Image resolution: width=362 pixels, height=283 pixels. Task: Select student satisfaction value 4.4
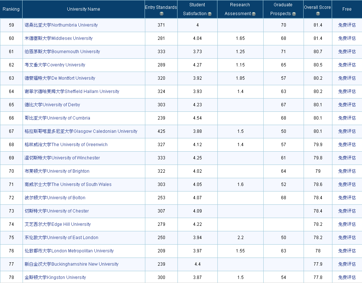[197, 264]
